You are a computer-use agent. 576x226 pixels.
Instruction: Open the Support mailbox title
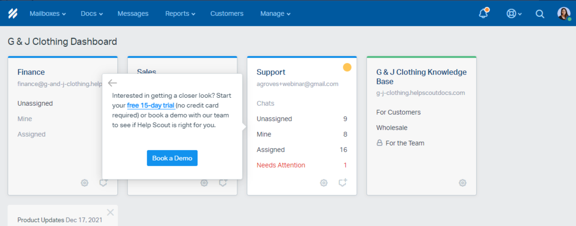click(271, 72)
